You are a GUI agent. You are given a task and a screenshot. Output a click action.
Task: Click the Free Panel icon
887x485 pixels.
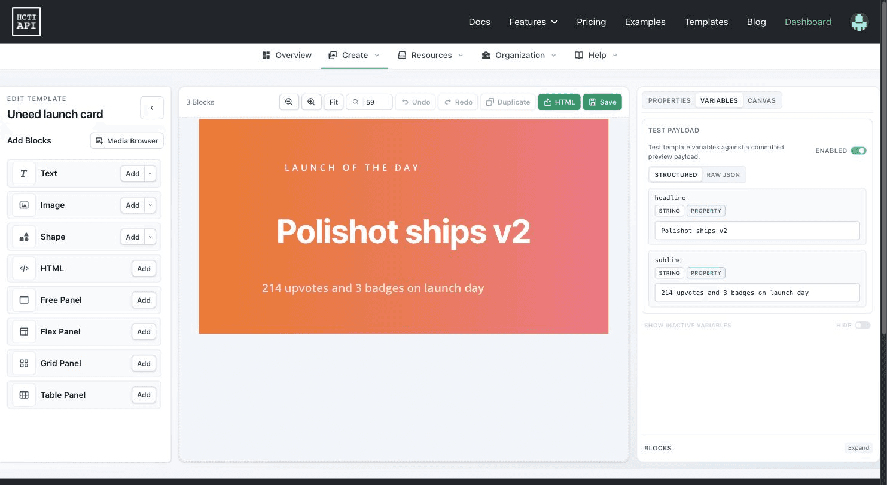pos(24,300)
